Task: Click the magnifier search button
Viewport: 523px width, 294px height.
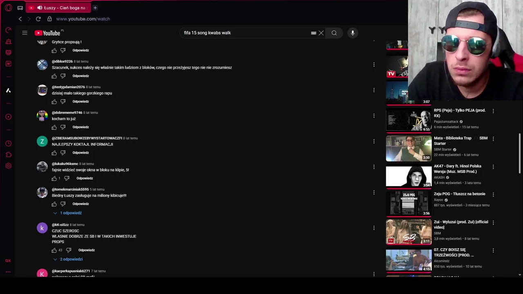Action: pos(334,33)
